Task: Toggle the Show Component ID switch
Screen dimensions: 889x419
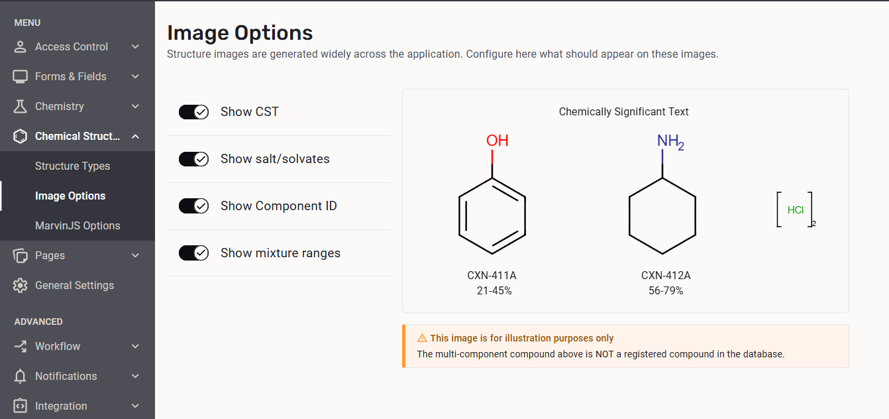Action: tap(193, 206)
